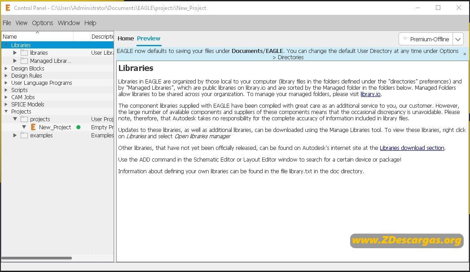The height and width of the screenshot is (272, 470).
Task: Sort by the Name column header
Action: click(37, 36)
